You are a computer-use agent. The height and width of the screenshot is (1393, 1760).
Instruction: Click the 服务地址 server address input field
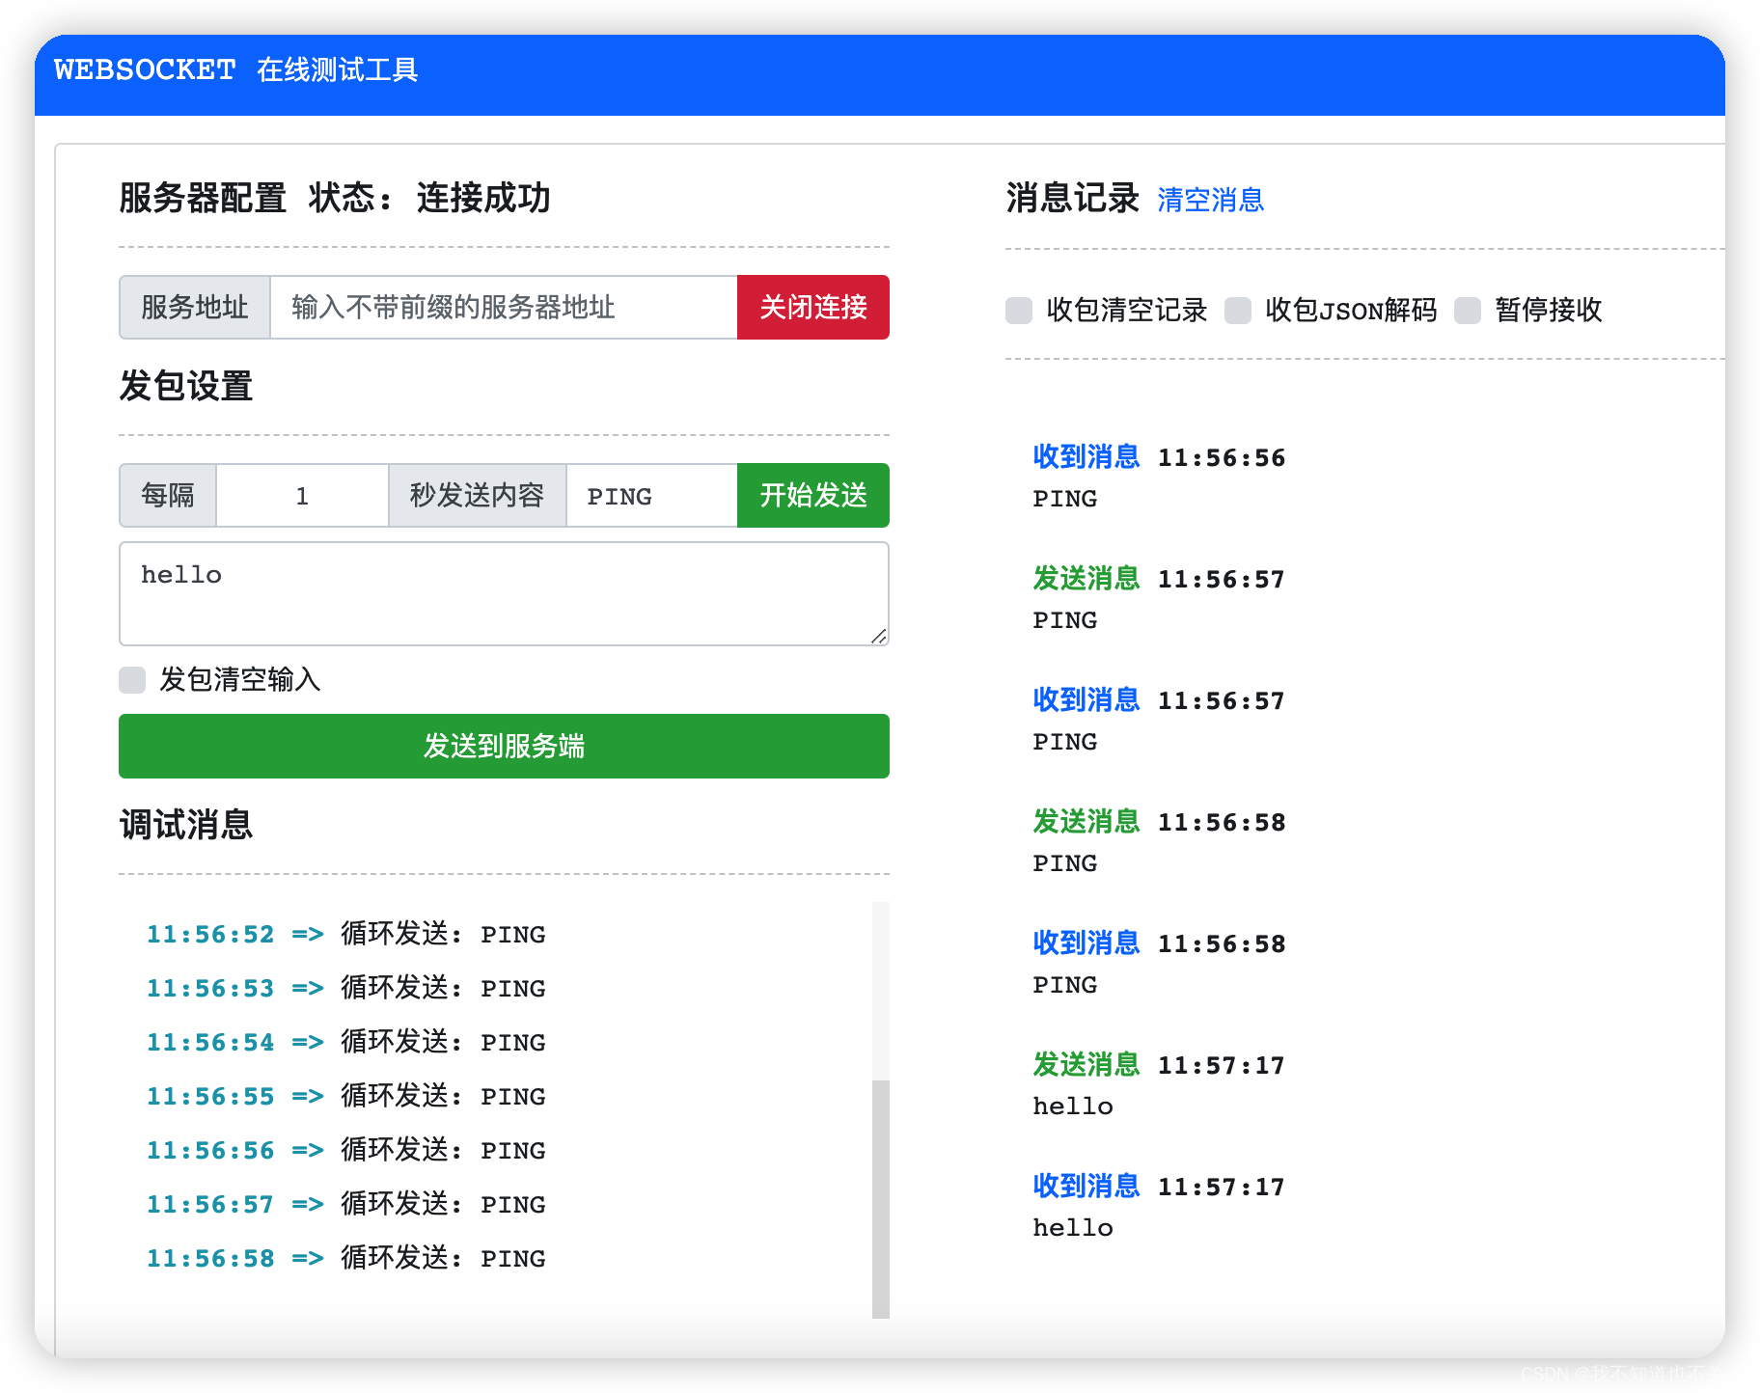click(502, 307)
